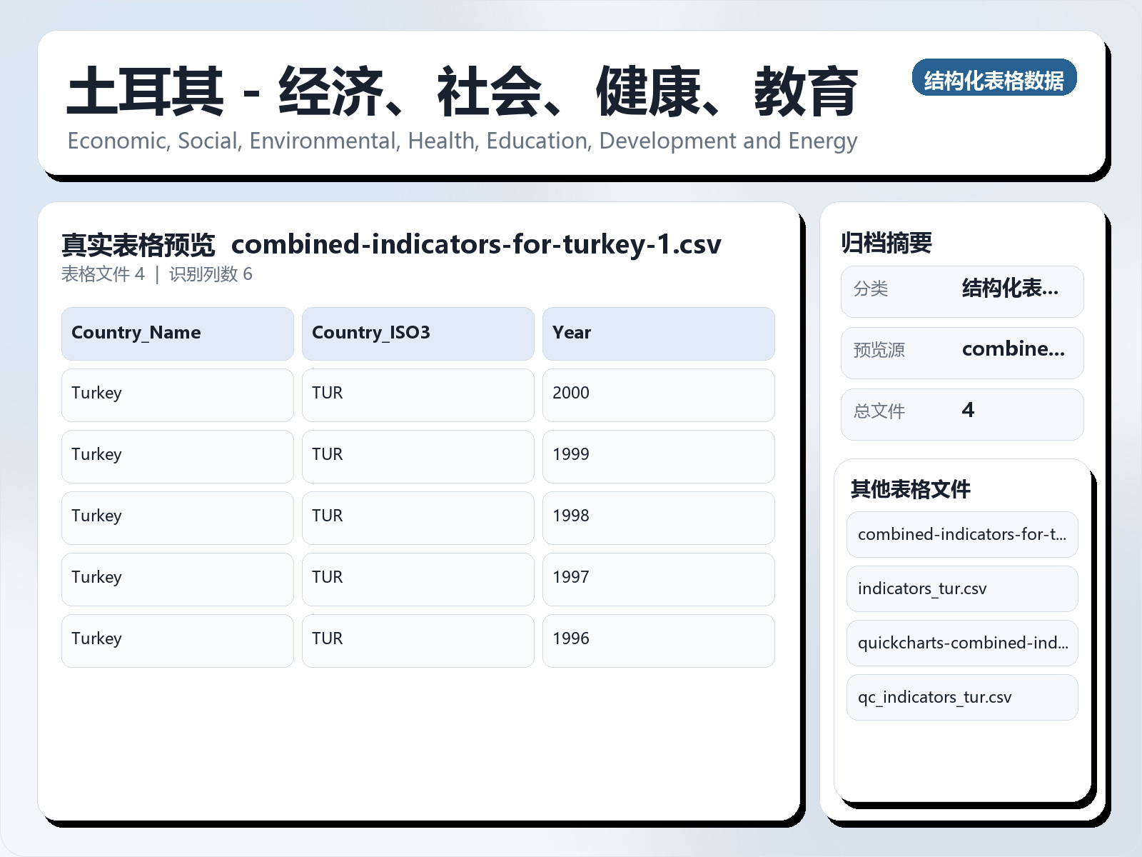Click the 总文件 count showing 4
1142x857 pixels.
(966, 411)
